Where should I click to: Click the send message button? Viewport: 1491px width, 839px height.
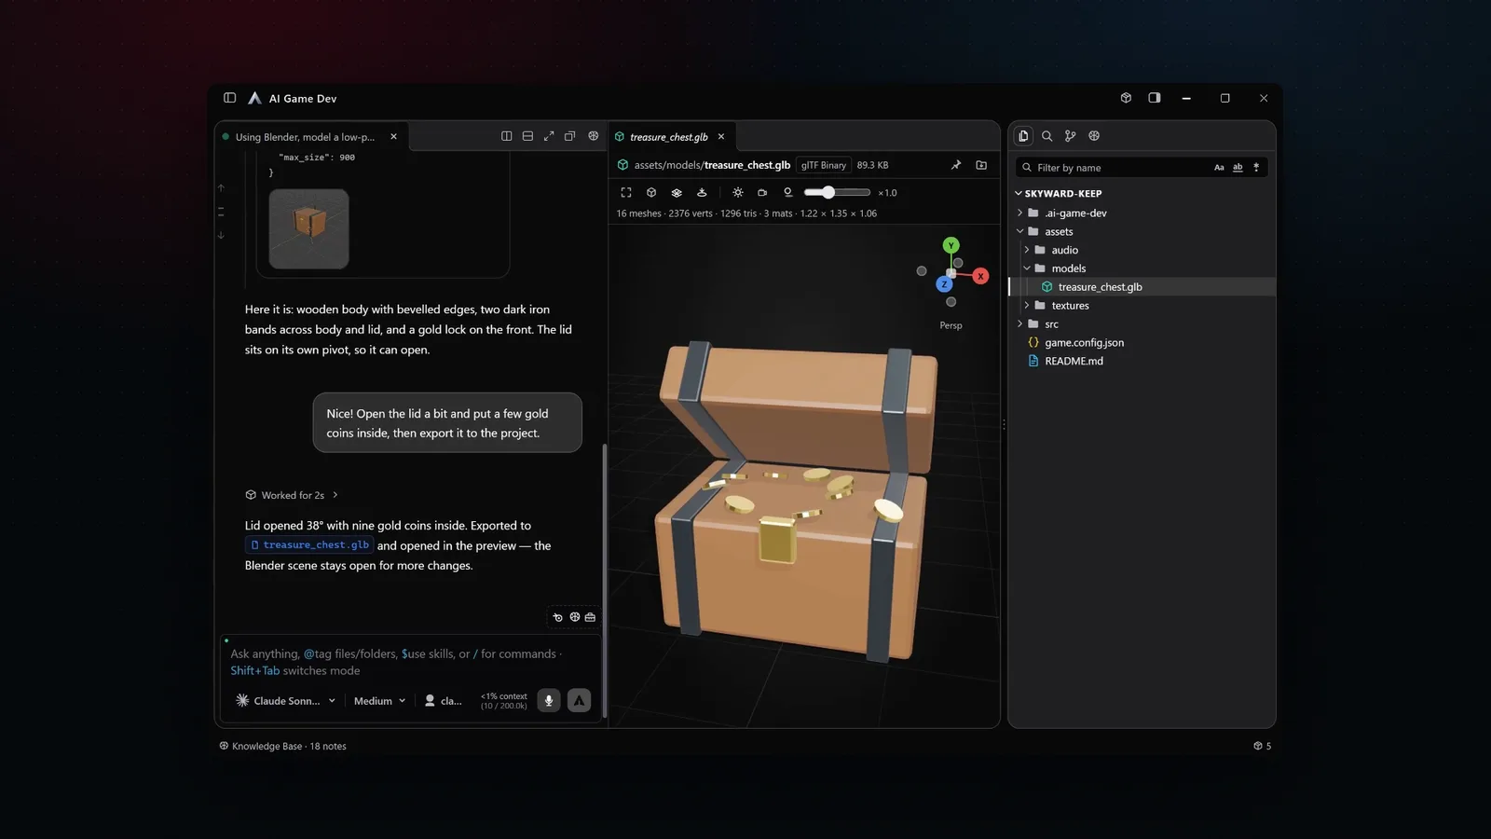coord(579,701)
